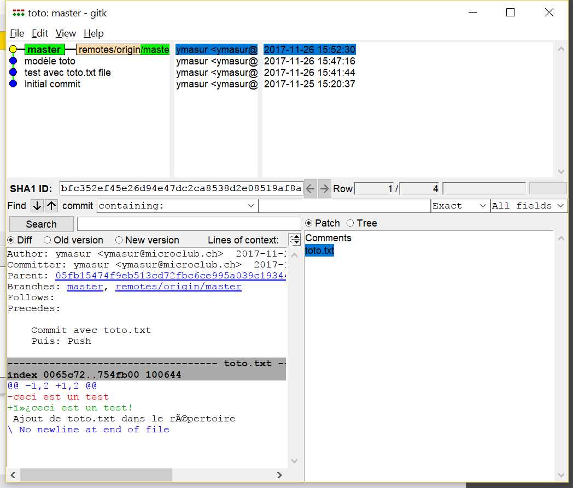Open the Exact match type dropdown
Image resolution: width=573 pixels, height=488 pixels.
coord(460,206)
